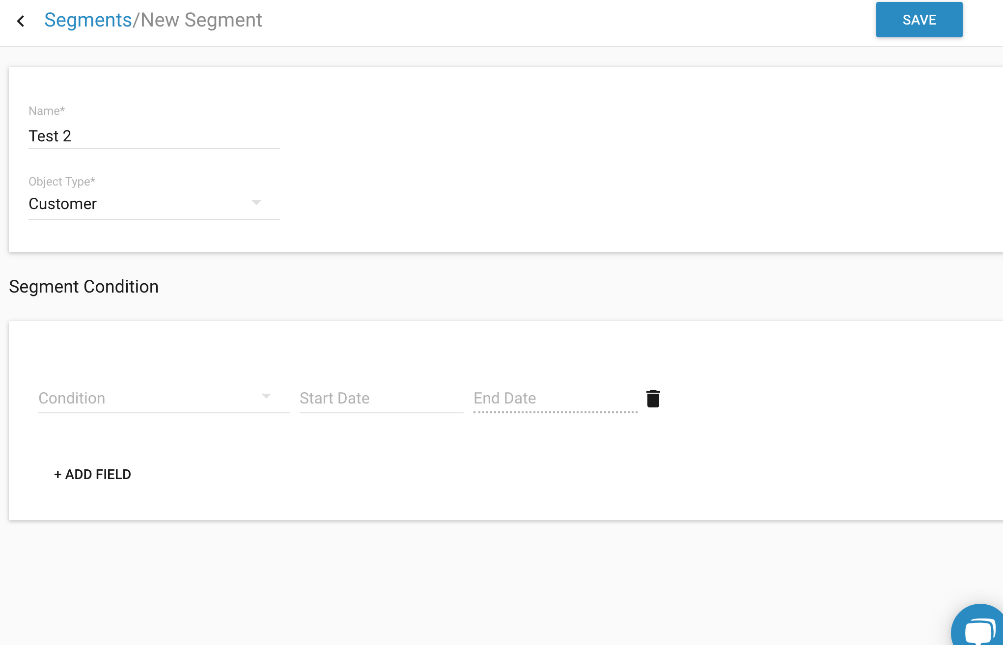This screenshot has width=1003, height=645.
Task: Click the Segment Condition heading
Action: click(x=84, y=287)
